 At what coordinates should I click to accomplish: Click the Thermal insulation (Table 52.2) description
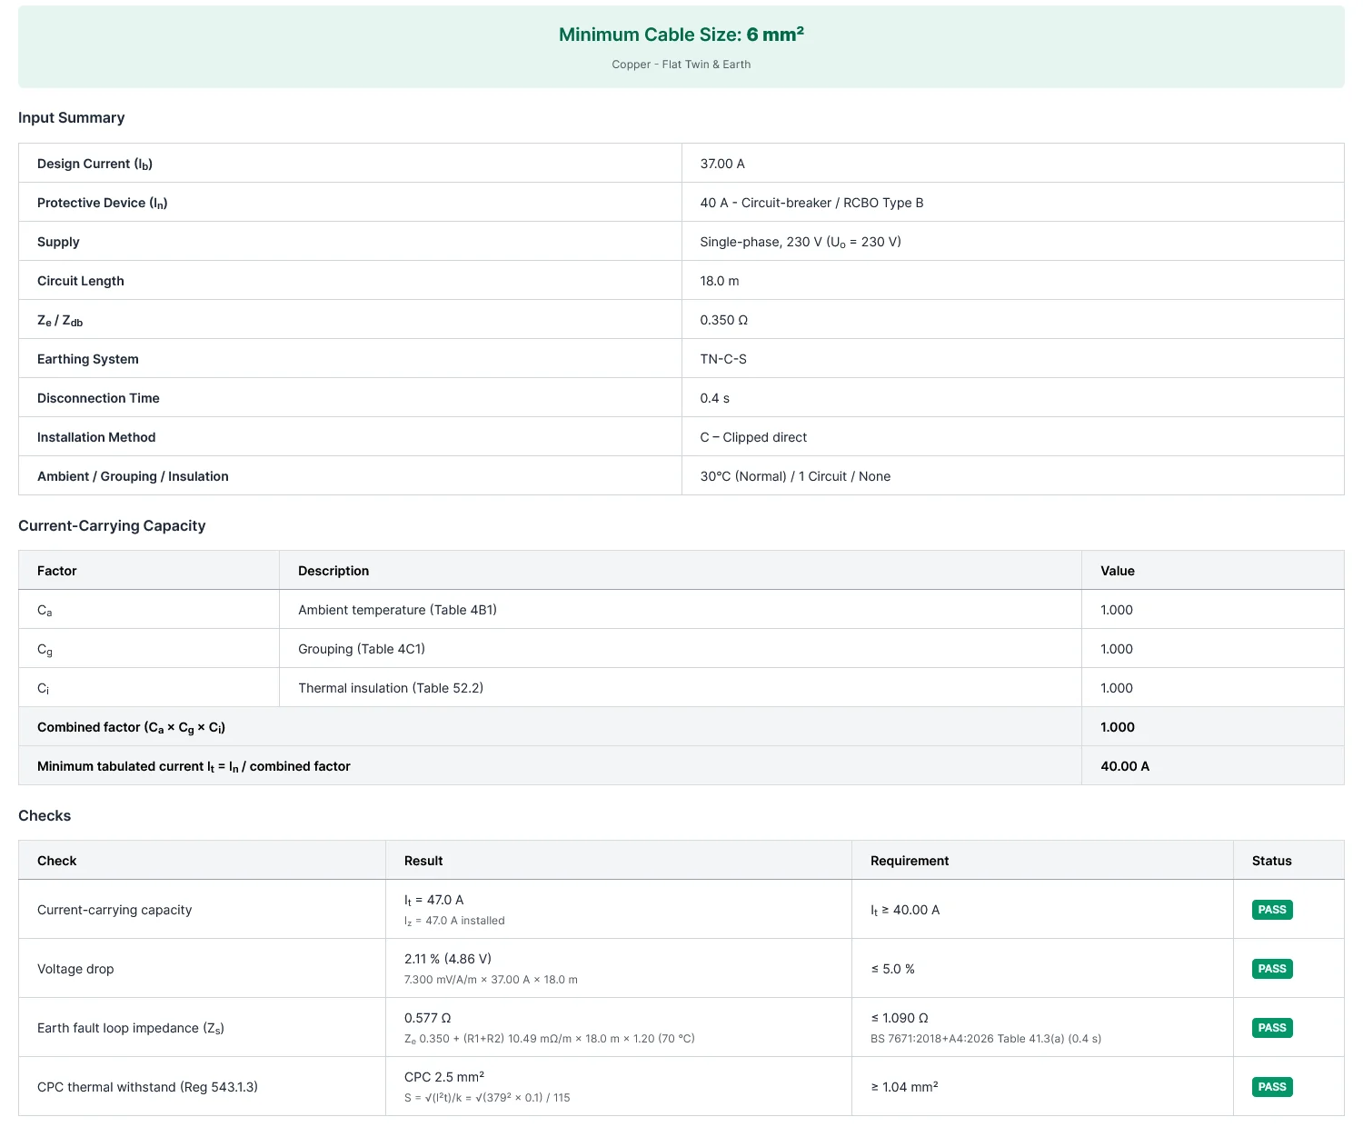[x=391, y=688]
